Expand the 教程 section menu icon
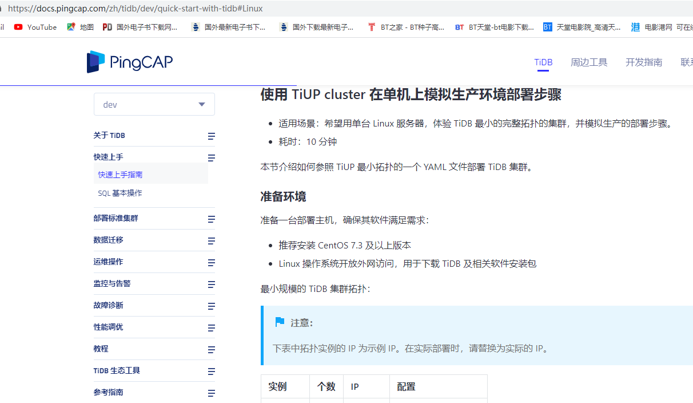693x403 pixels. [x=212, y=350]
